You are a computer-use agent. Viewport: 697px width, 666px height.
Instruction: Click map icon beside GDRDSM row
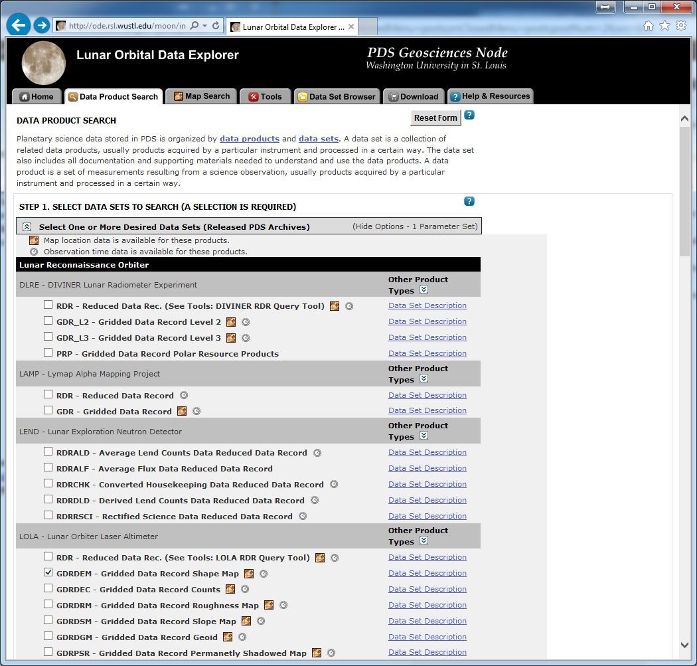(246, 621)
